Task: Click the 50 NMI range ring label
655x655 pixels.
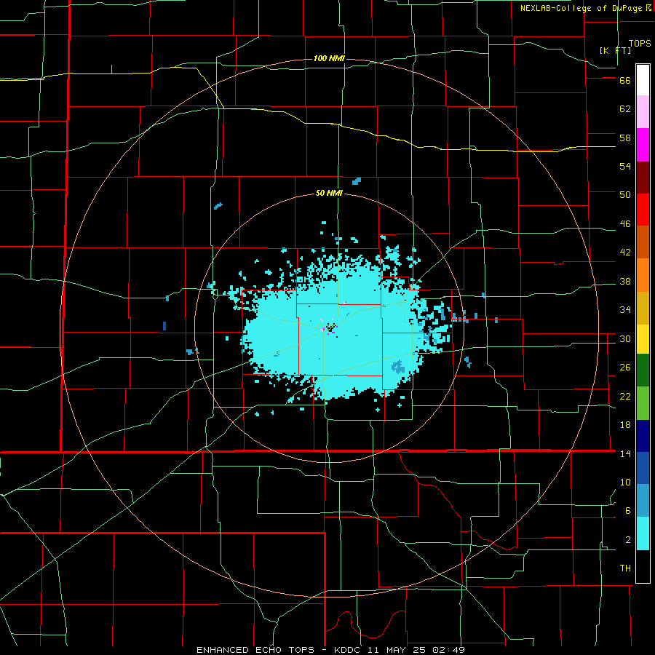Action: (x=329, y=193)
